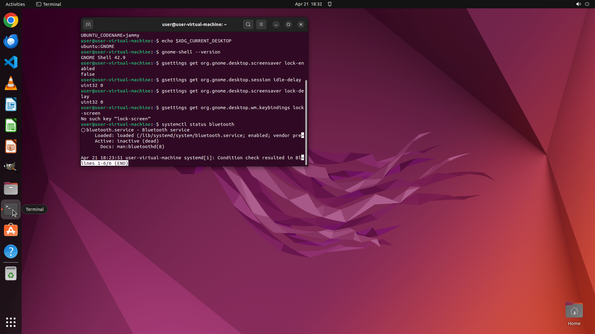The width and height of the screenshot is (595, 334).
Task: Open the Files manager from the dock
Action: click(x=11, y=188)
